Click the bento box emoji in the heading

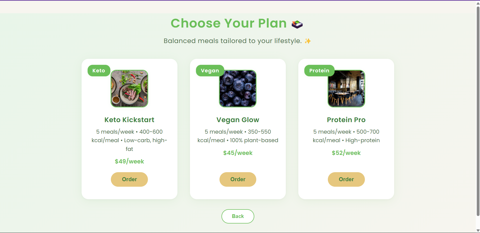(297, 24)
